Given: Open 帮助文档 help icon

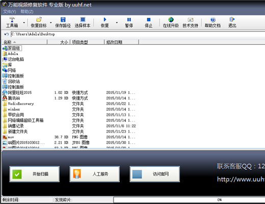Looking at the screenshot, I should (213, 20).
